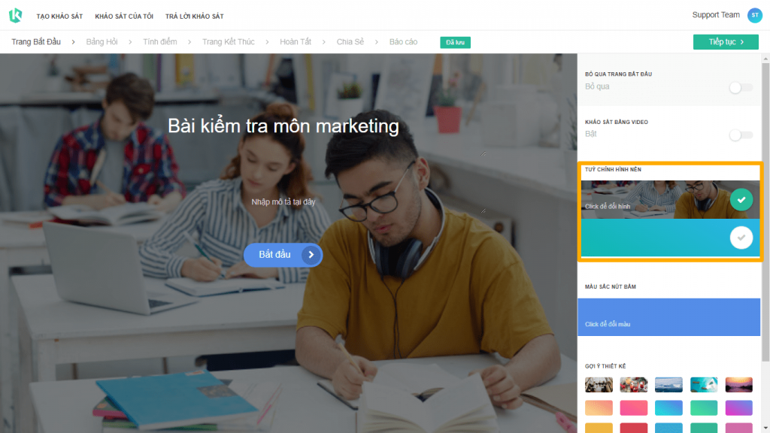Image resolution: width=770 pixels, height=433 pixels.
Task: Open the Khảo Sát Của Tôi menu
Action: pyautogui.click(x=124, y=17)
